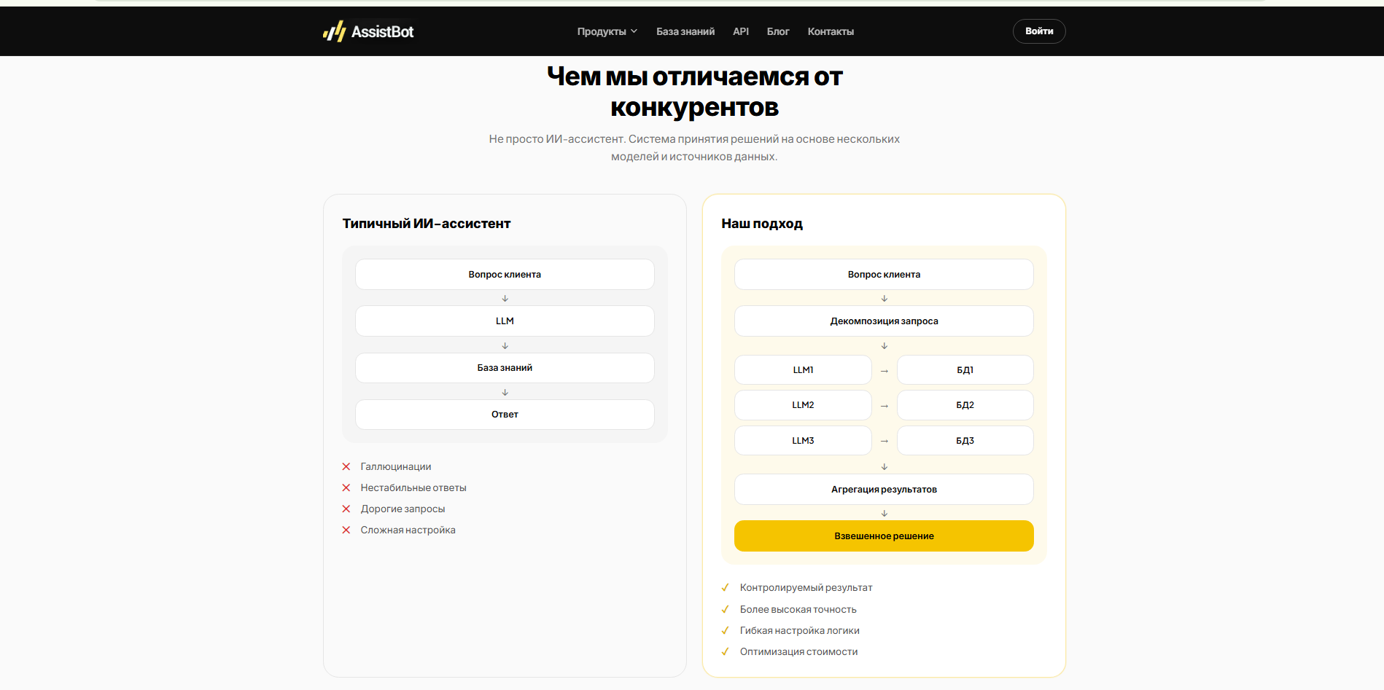Click the Галлюцинации list item text
Image resolution: width=1384 pixels, height=690 pixels.
(396, 466)
